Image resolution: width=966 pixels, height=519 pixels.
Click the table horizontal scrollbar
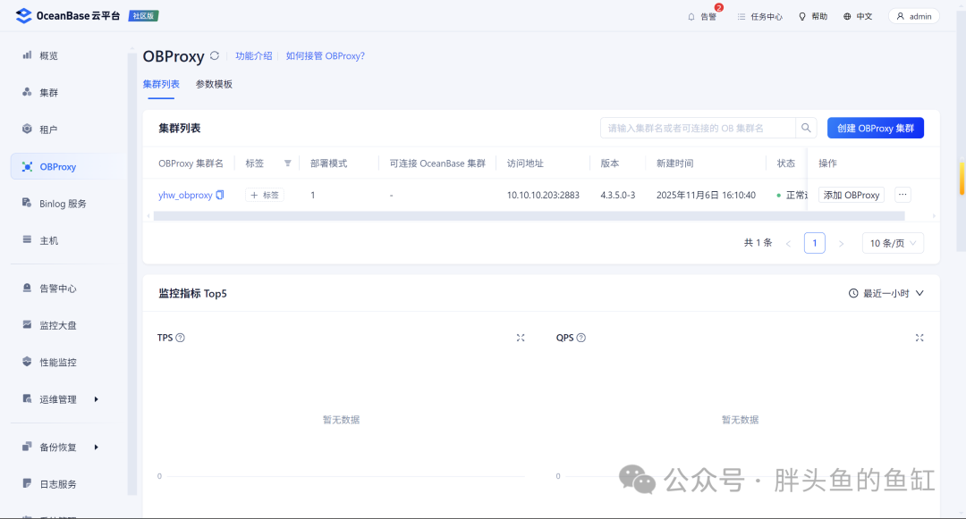pos(529,216)
